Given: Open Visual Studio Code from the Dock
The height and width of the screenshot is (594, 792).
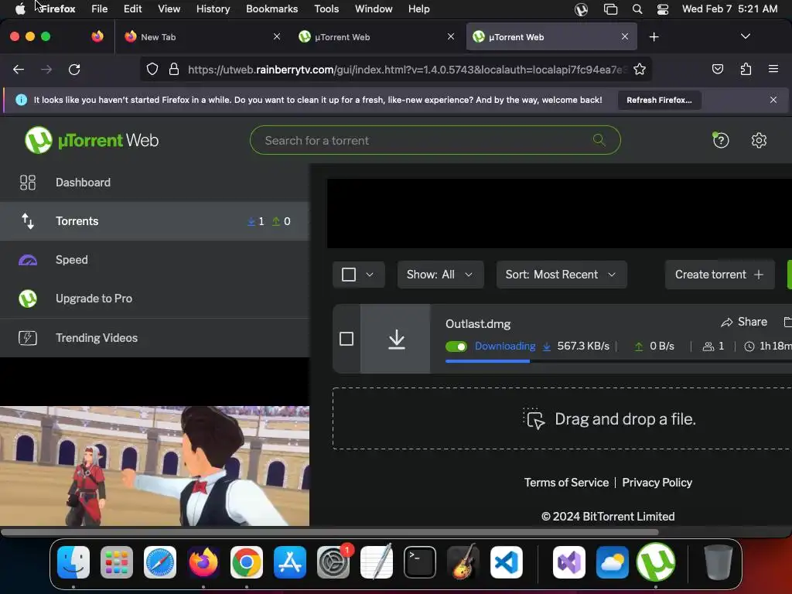Looking at the screenshot, I should (x=506, y=562).
